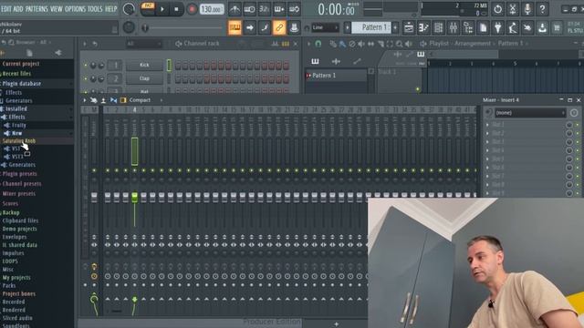Open the Playlist view icon
584x328 pixels.
pyautogui.click(x=409, y=27)
